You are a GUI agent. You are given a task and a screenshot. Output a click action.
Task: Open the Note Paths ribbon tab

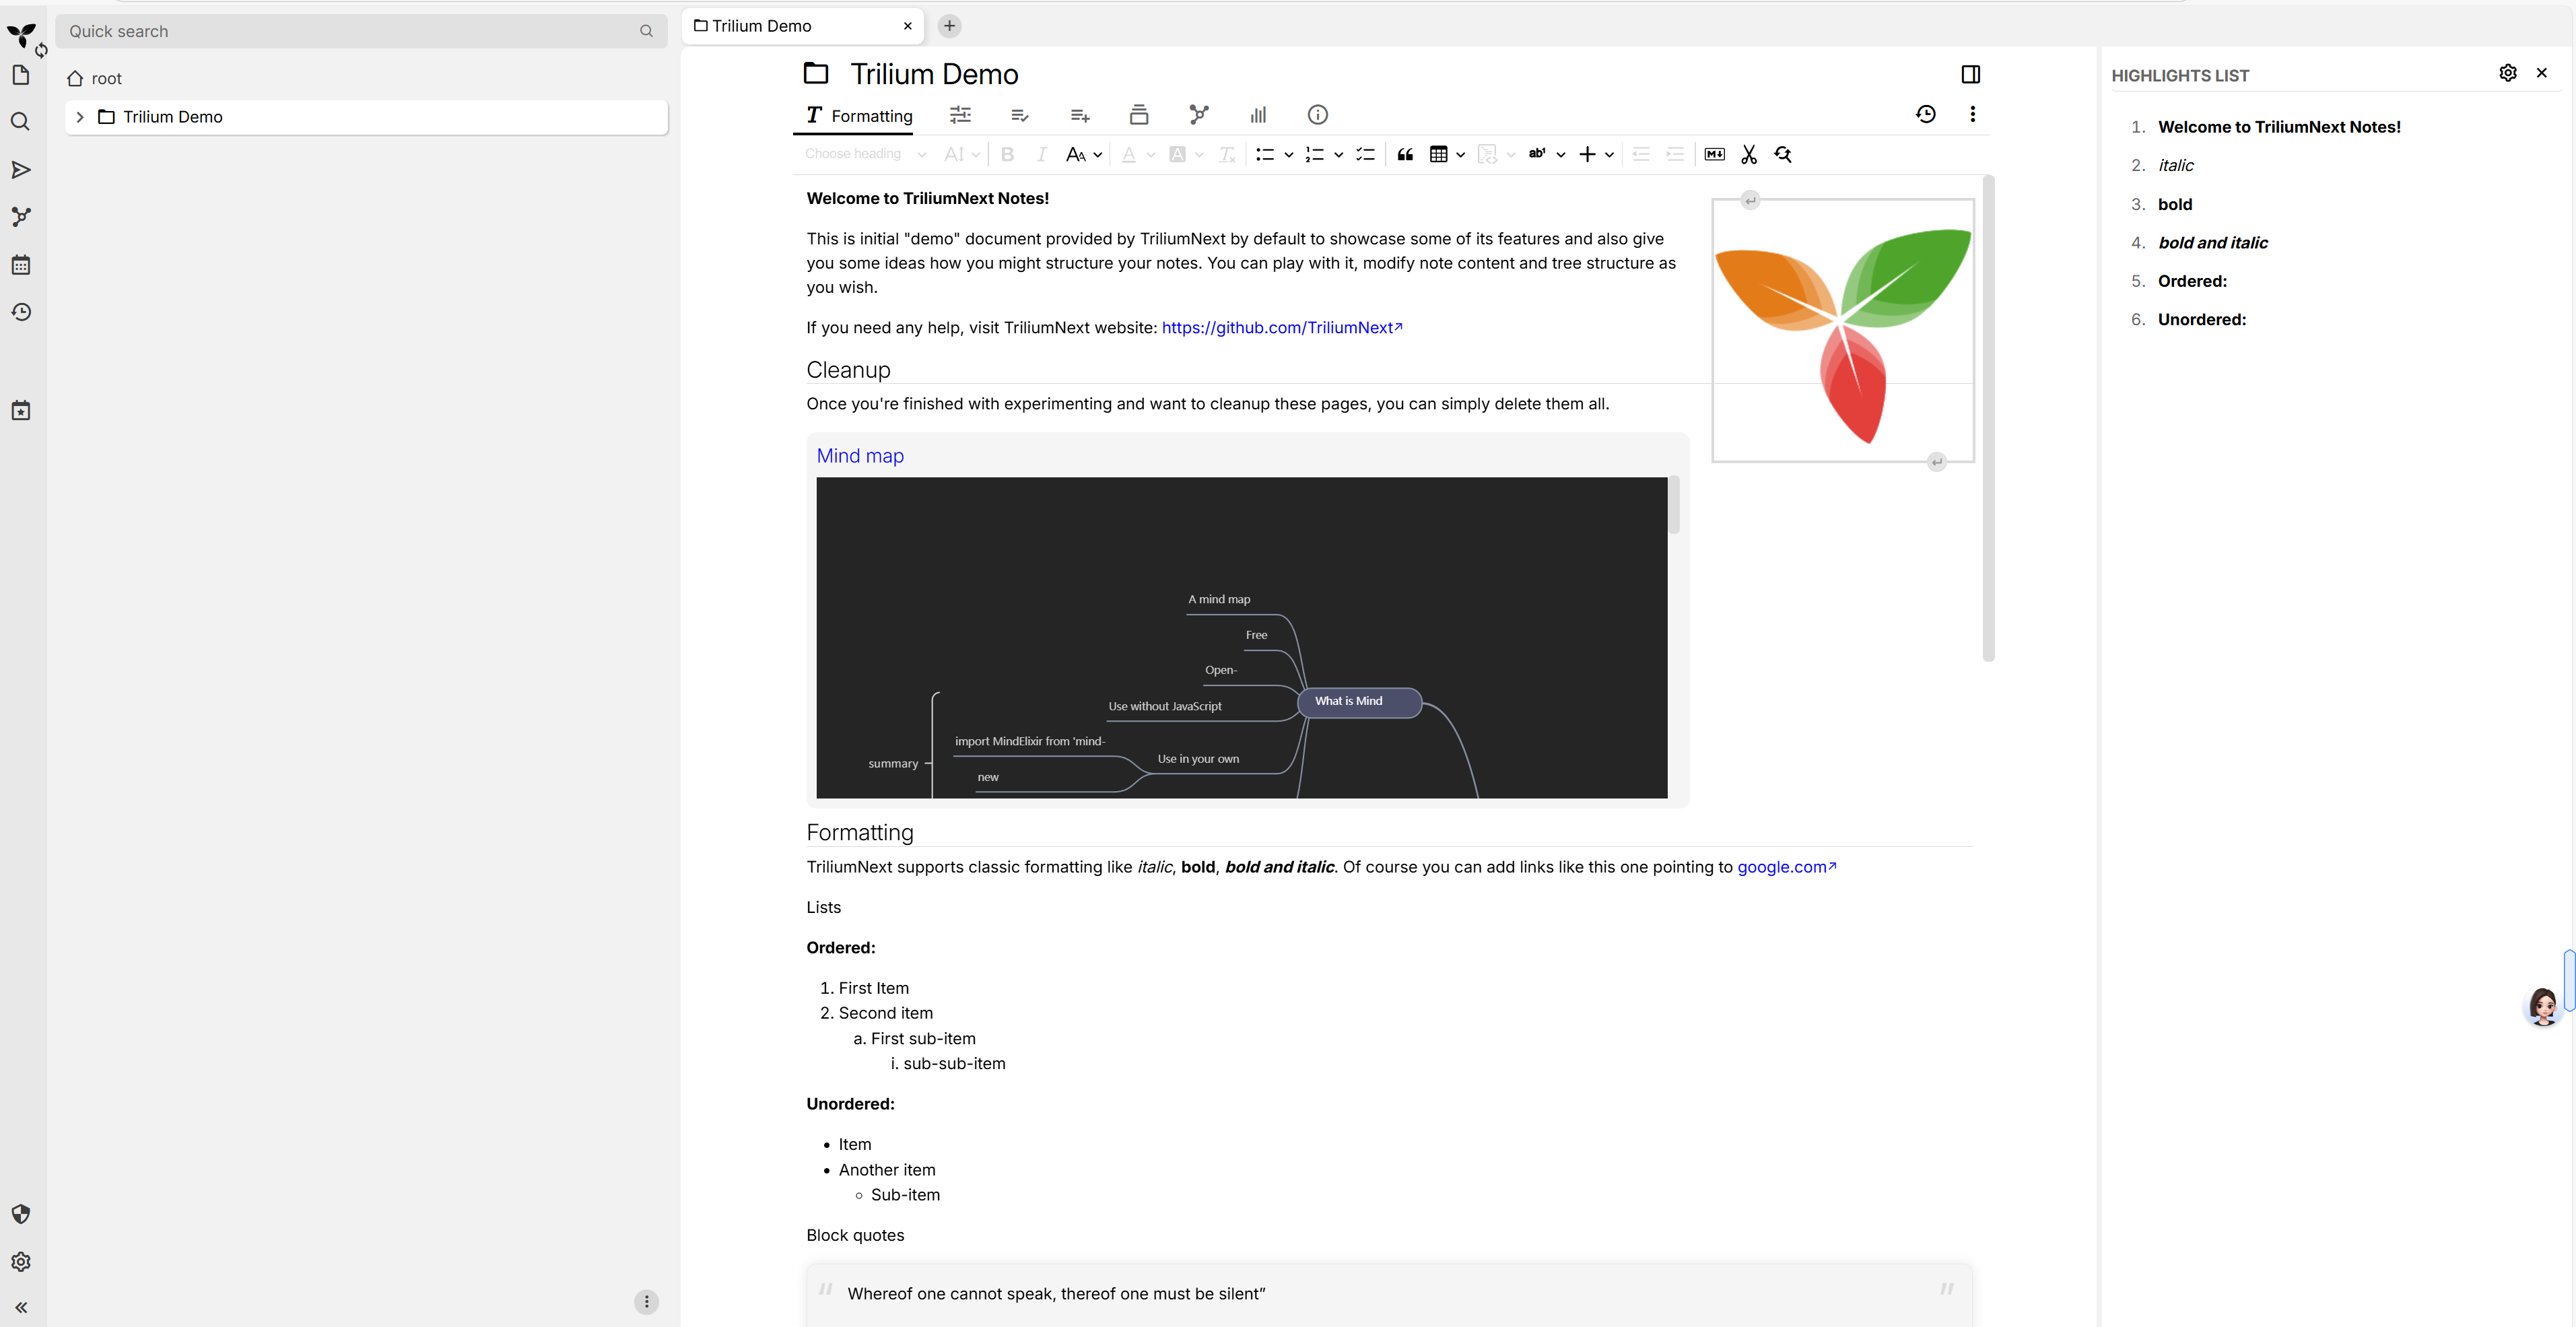tap(1139, 115)
